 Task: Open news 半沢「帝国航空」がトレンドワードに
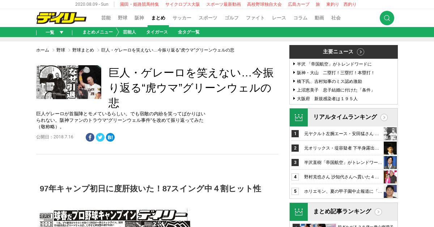334,64
